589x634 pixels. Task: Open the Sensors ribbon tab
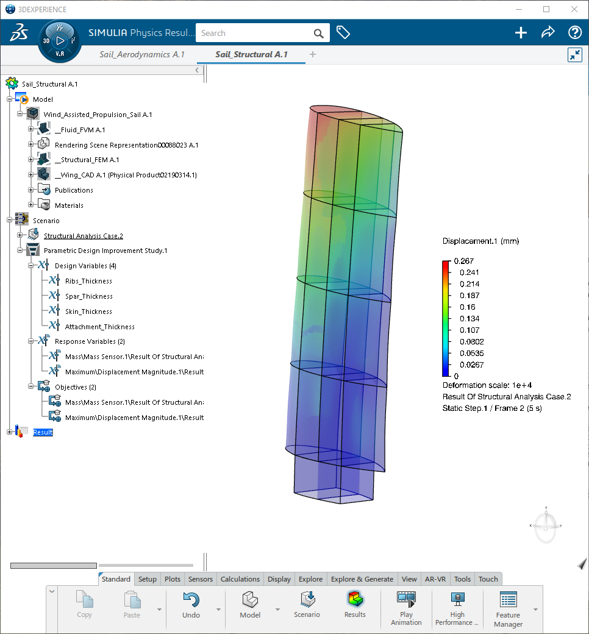pyautogui.click(x=200, y=579)
